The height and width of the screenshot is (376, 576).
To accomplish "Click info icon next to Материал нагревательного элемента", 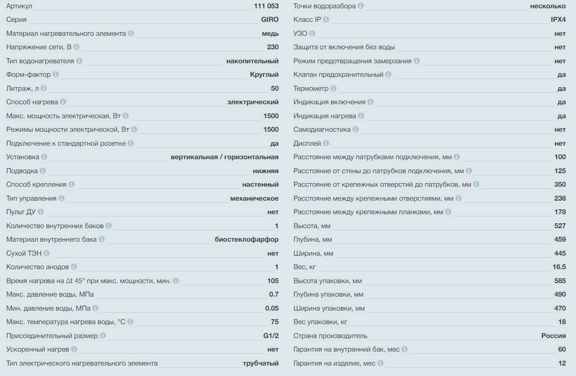I will pos(131,33).
